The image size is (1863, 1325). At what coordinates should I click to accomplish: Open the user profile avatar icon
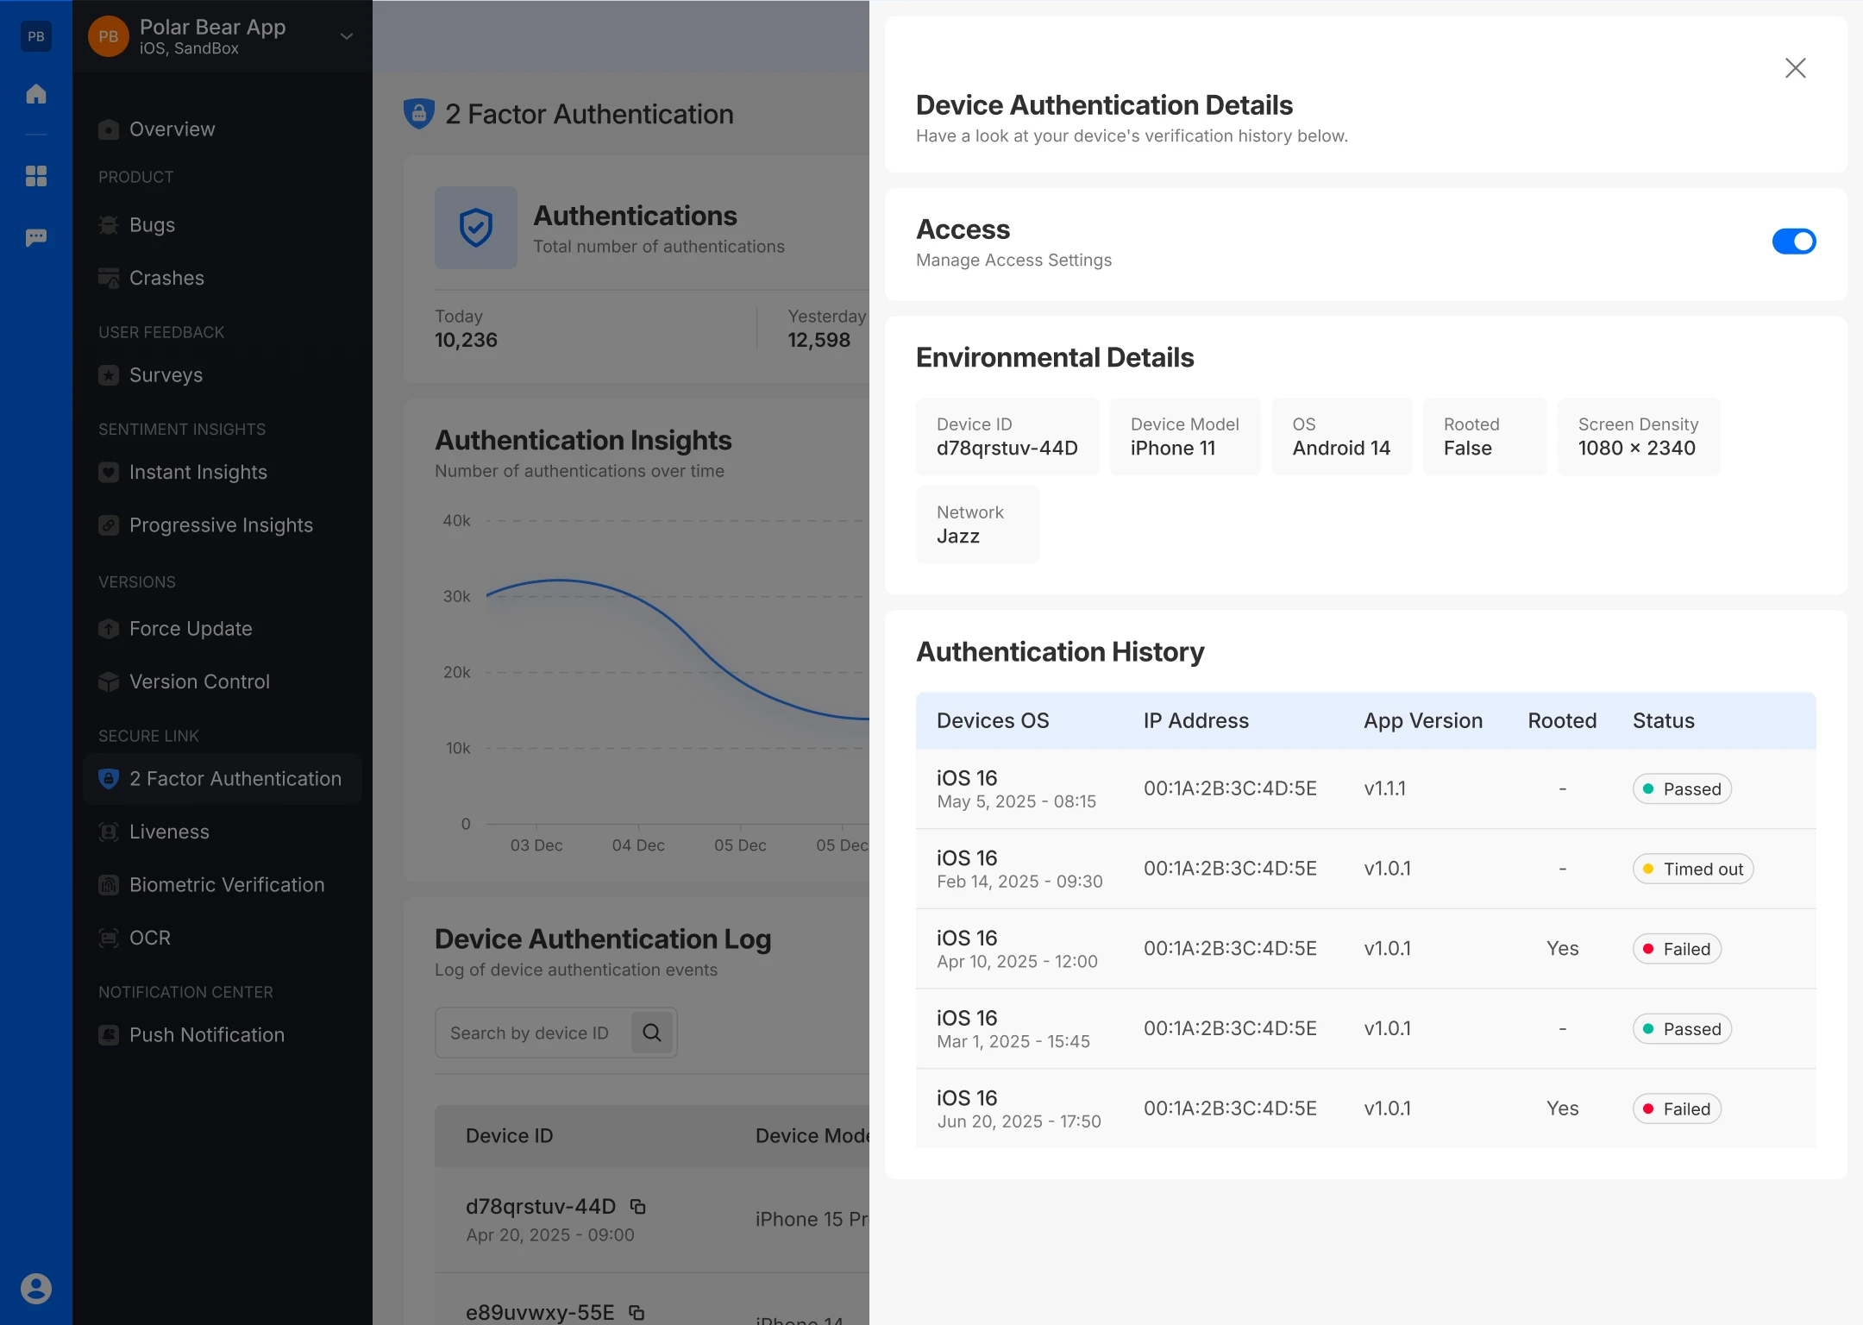click(36, 1289)
